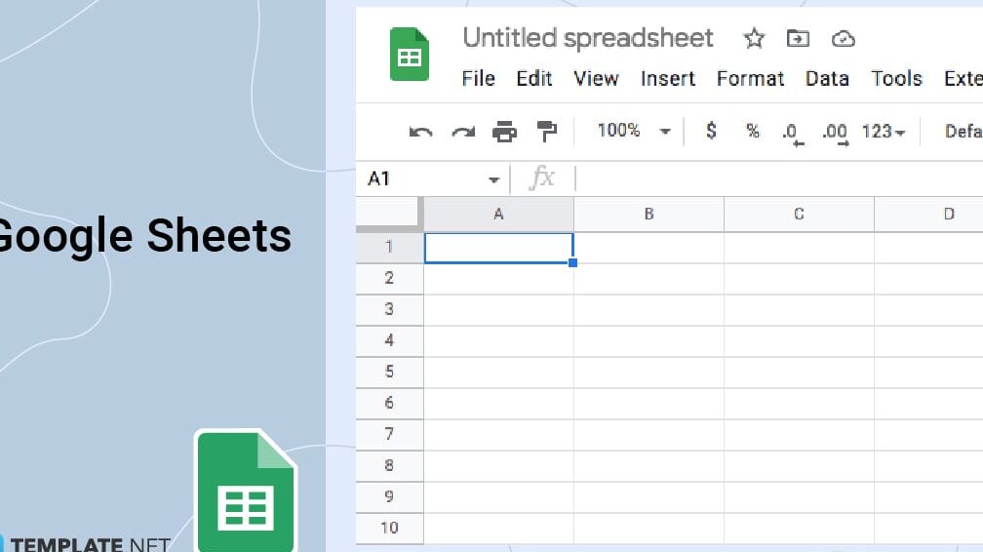Select row 5 header

[389, 372]
